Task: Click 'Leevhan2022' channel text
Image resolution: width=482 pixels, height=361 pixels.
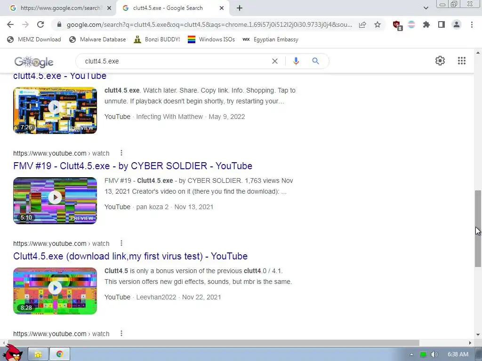Action: click(156, 297)
